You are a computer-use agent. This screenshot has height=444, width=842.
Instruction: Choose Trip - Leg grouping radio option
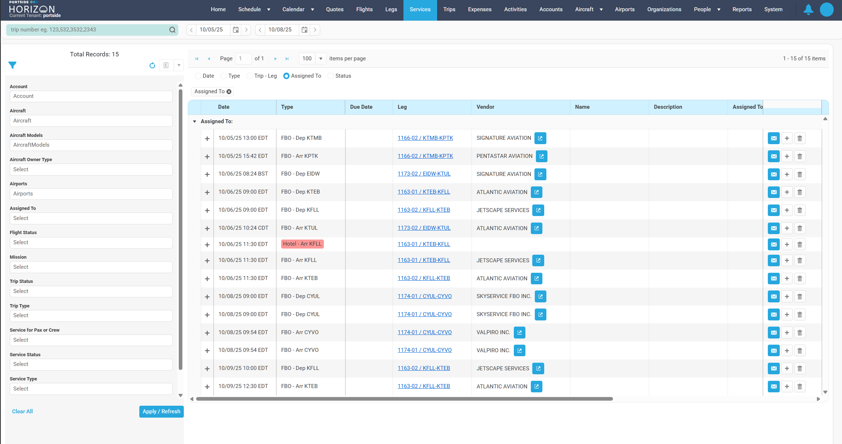tap(249, 76)
